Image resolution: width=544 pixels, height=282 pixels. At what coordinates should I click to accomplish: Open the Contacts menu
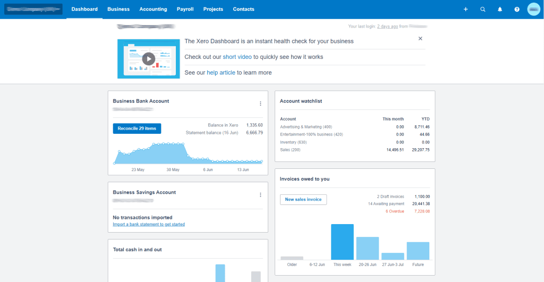pyautogui.click(x=243, y=9)
